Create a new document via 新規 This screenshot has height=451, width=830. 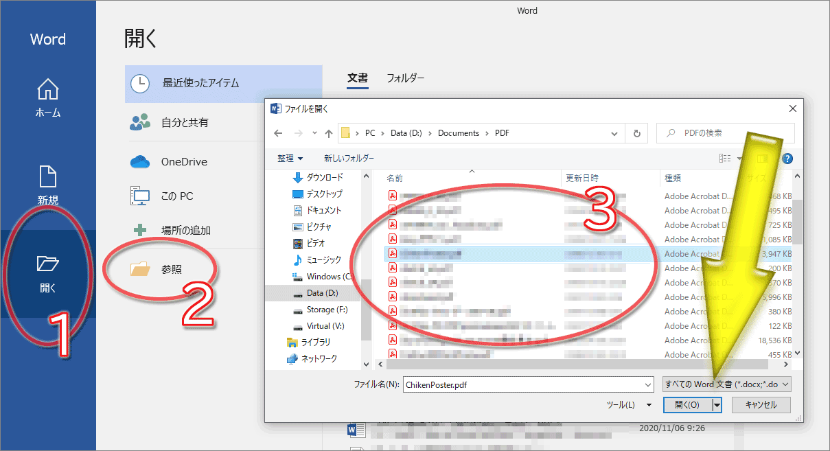(47, 186)
